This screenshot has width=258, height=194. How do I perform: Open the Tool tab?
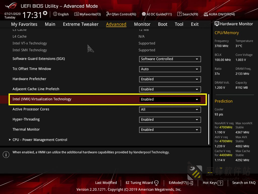pos(179,24)
